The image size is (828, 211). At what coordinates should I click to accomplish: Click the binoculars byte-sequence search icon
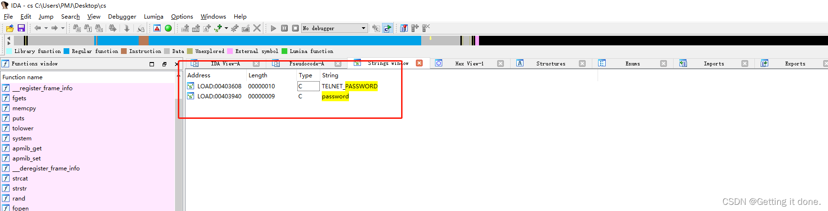point(99,28)
